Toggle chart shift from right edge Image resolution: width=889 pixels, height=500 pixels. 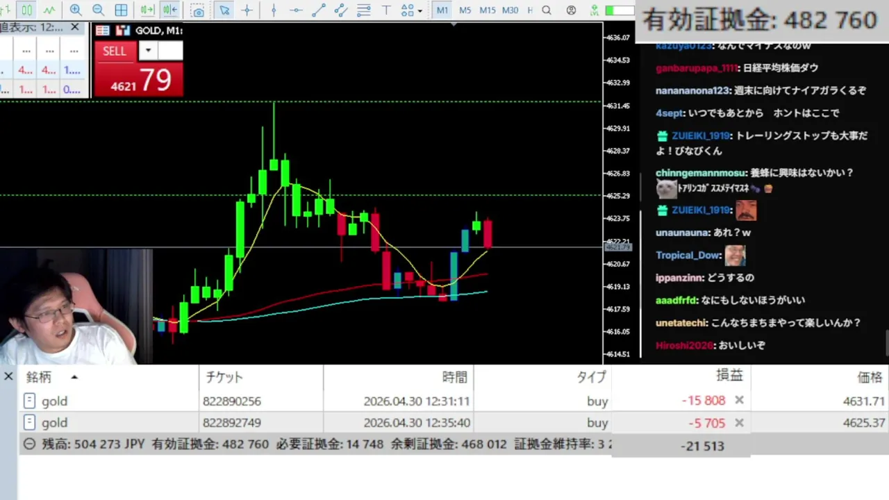point(170,10)
